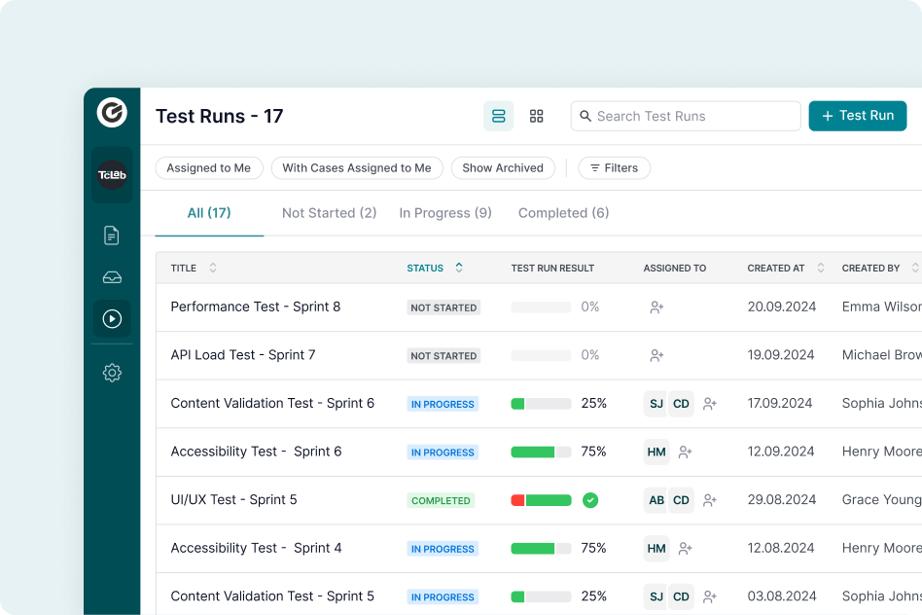The height and width of the screenshot is (615, 922).
Task: Open the TcLab project avatar
Action: [112, 175]
